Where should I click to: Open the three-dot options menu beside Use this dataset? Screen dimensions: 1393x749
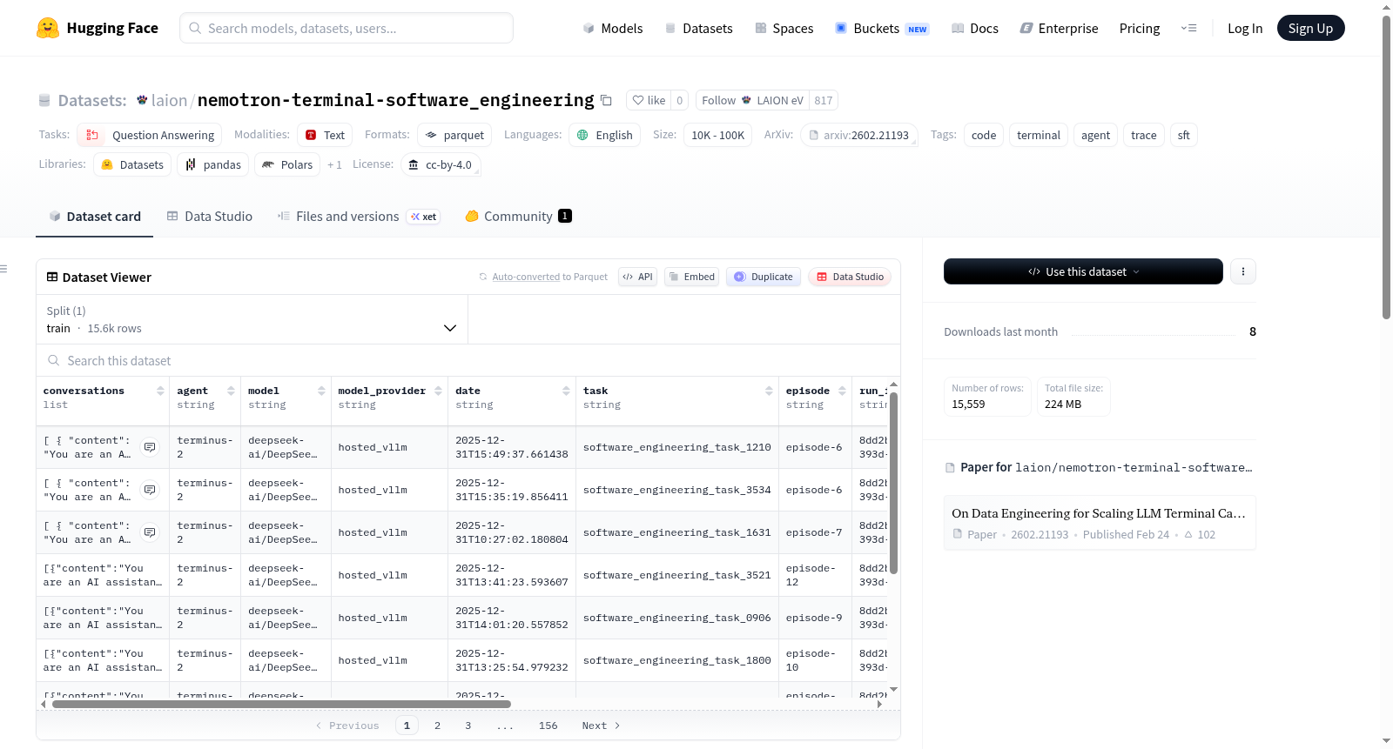click(x=1242, y=271)
